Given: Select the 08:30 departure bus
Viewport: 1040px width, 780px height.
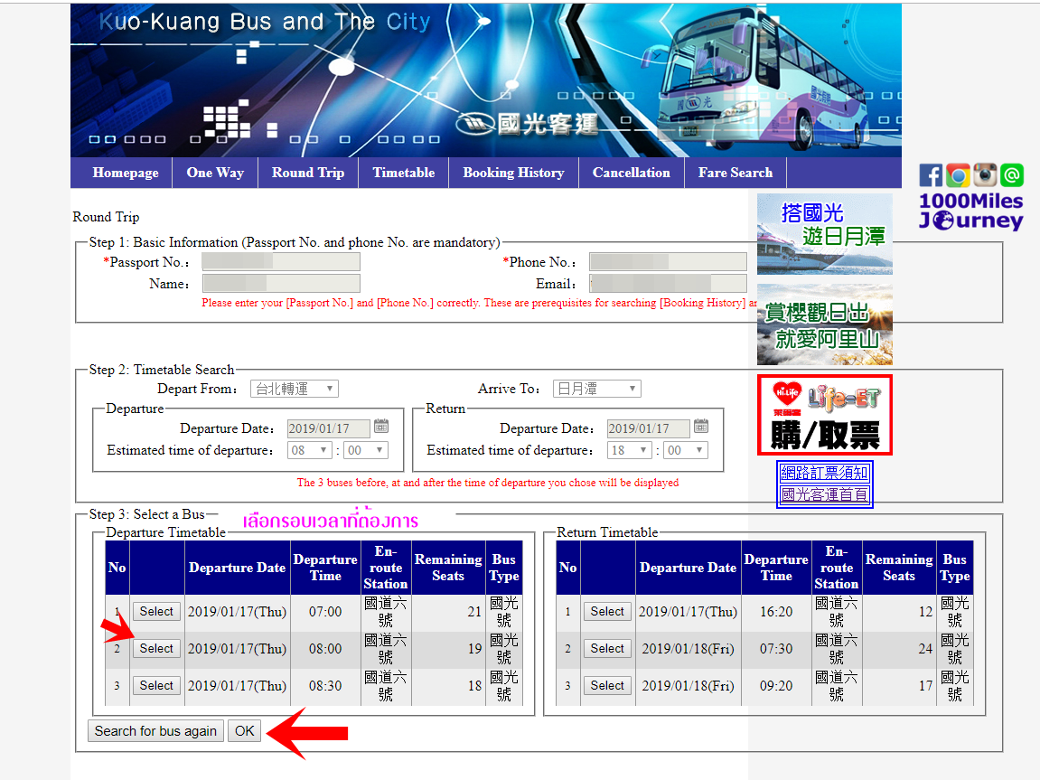Looking at the screenshot, I should 156,686.
